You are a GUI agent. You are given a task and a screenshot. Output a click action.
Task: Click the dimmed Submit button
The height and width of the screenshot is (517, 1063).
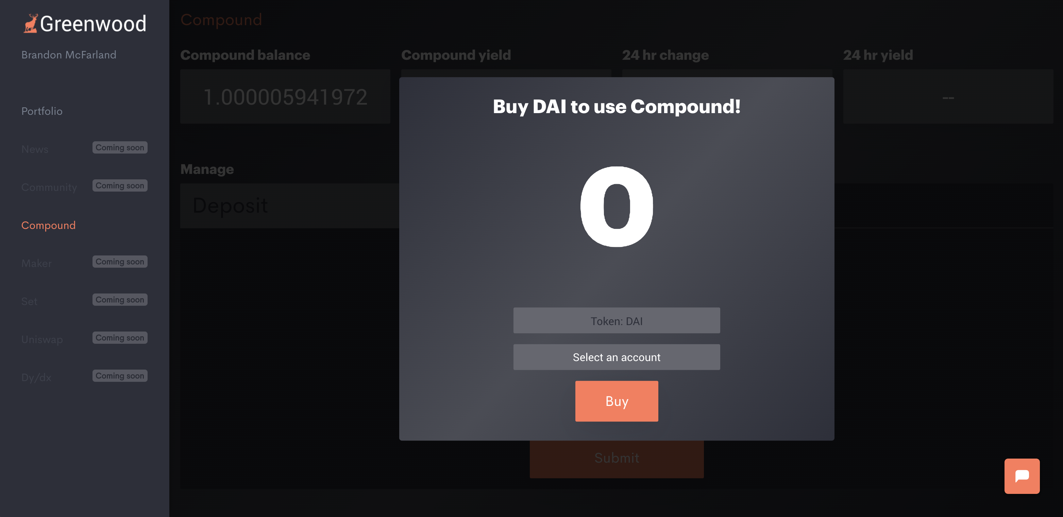tap(617, 459)
